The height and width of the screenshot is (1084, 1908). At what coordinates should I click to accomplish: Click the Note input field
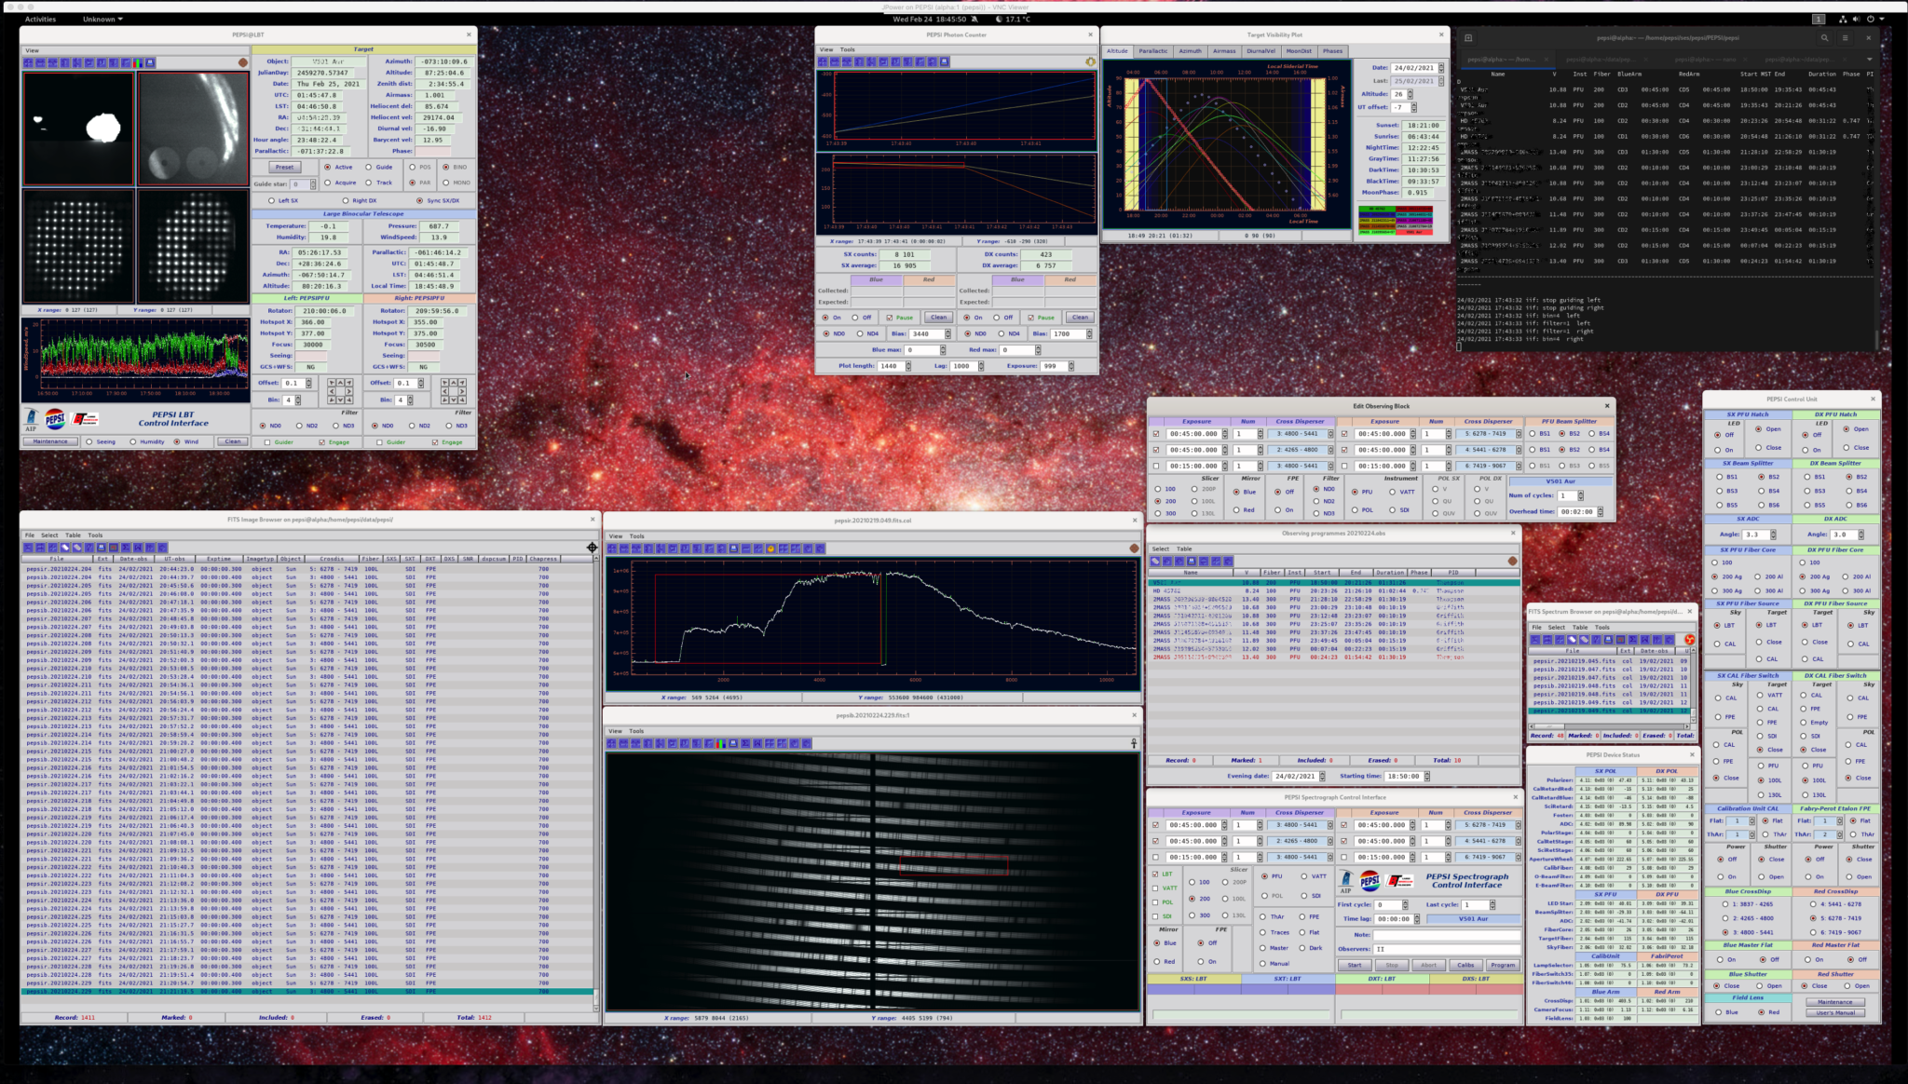click(1446, 934)
